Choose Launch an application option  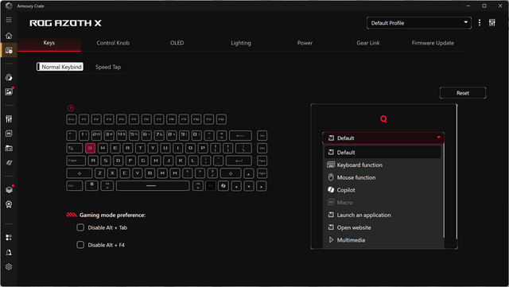[x=383, y=215]
